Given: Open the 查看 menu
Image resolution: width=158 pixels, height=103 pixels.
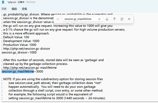Looking at the screenshot, I should (25, 9).
